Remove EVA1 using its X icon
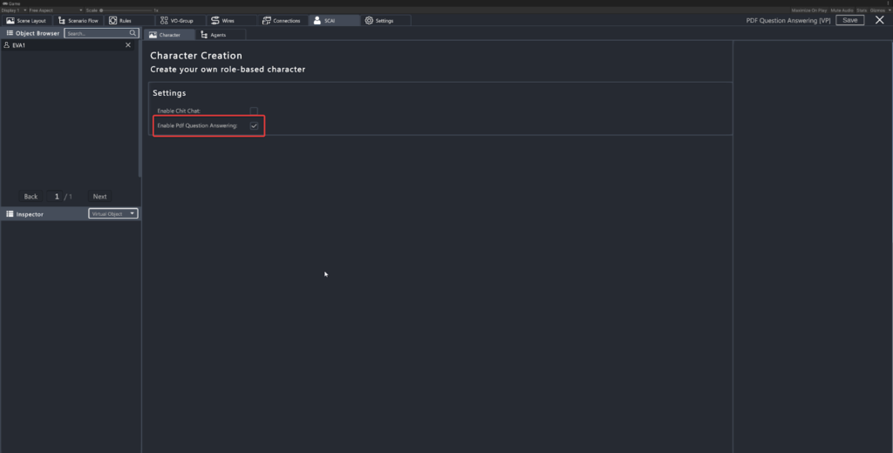Image resolution: width=893 pixels, height=453 pixels. (128, 45)
